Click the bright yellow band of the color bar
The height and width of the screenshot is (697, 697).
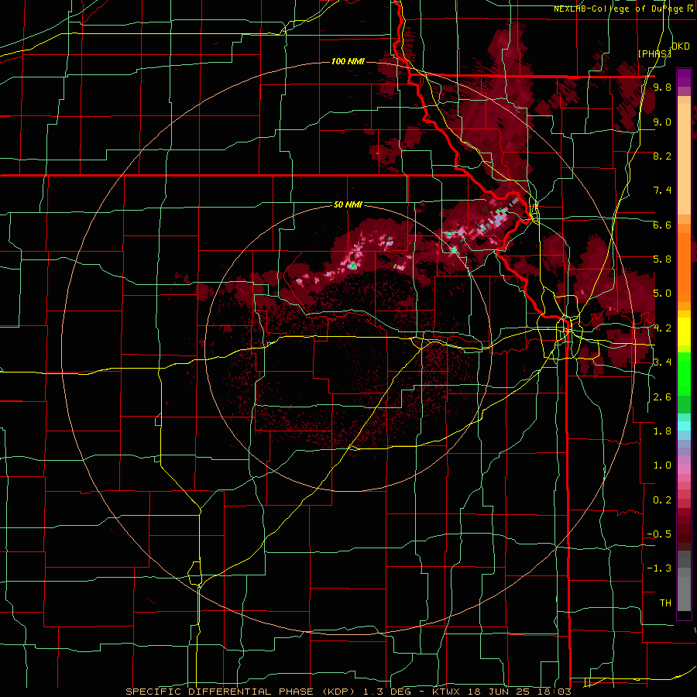point(684,331)
